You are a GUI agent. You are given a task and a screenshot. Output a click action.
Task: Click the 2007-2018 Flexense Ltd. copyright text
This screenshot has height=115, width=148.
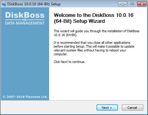click(x=25, y=97)
